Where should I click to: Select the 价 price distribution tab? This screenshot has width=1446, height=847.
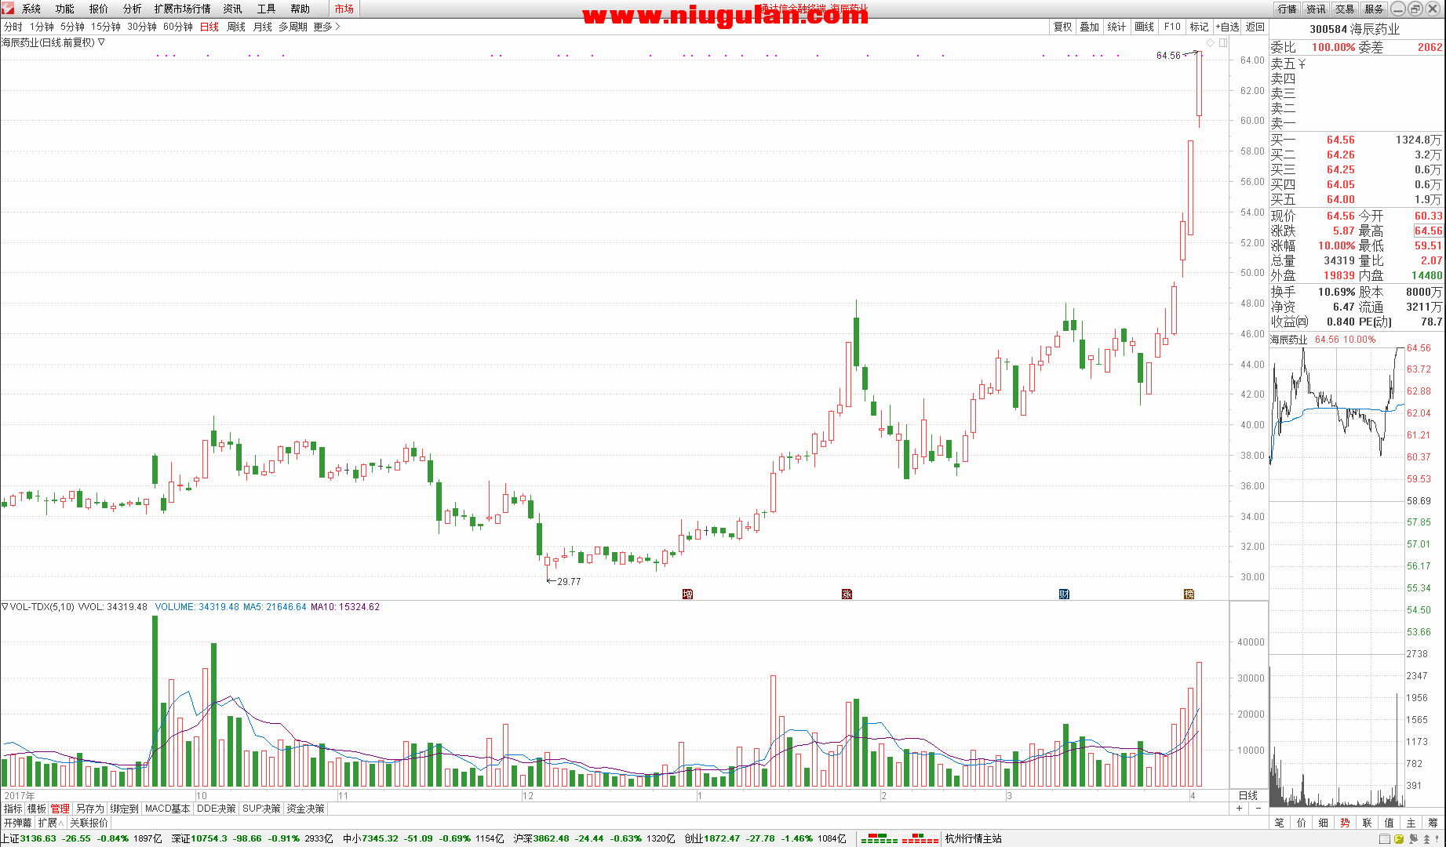(x=1302, y=823)
